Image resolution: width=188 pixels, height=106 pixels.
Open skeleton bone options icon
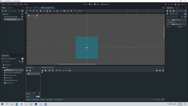(71, 11)
